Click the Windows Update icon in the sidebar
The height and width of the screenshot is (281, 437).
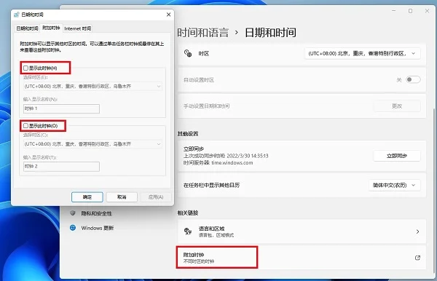coord(73,228)
